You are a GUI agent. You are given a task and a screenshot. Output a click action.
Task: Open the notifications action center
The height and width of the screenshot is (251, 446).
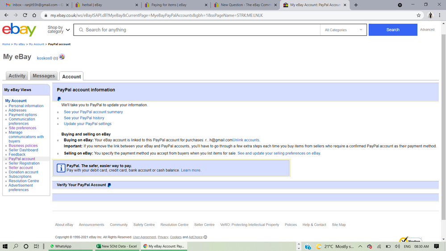point(436,247)
